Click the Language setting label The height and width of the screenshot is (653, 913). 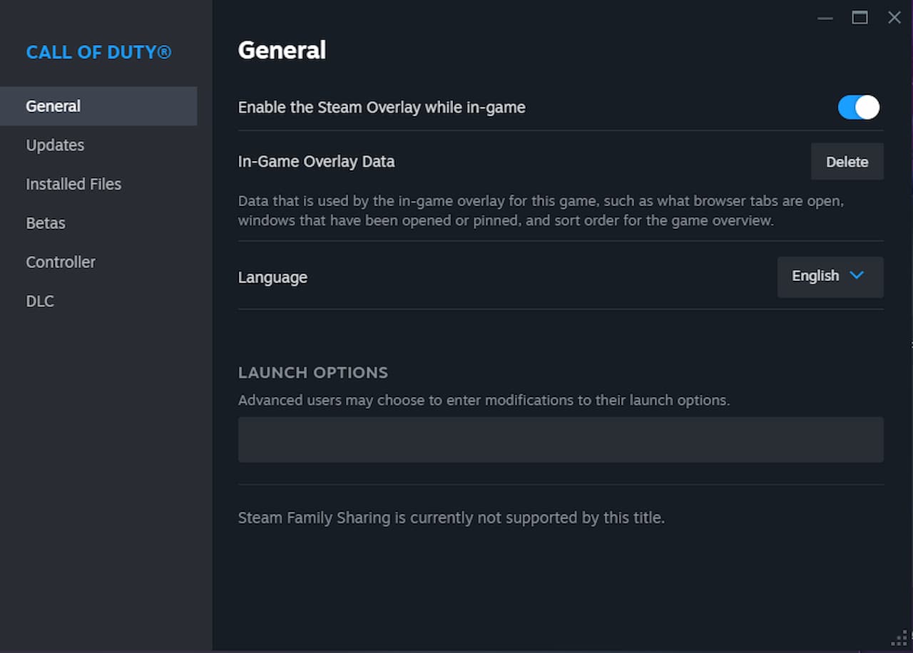272,277
